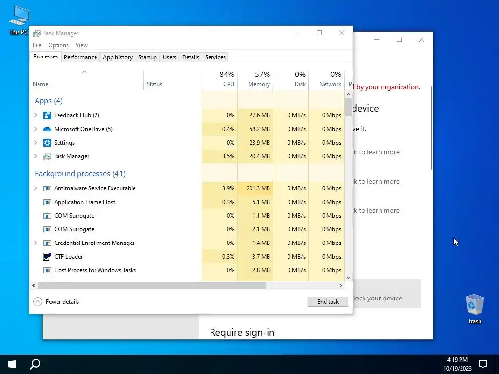Screen dimensions: 499x374
Task: Click the Task Manager title bar icon
Action: (37, 33)
